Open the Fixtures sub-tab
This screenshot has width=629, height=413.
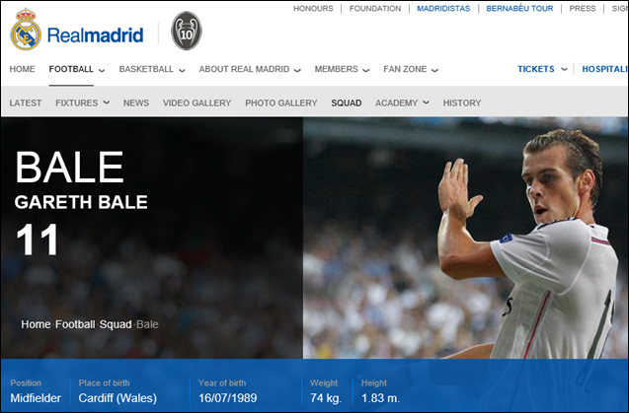(x=77, y=103)
